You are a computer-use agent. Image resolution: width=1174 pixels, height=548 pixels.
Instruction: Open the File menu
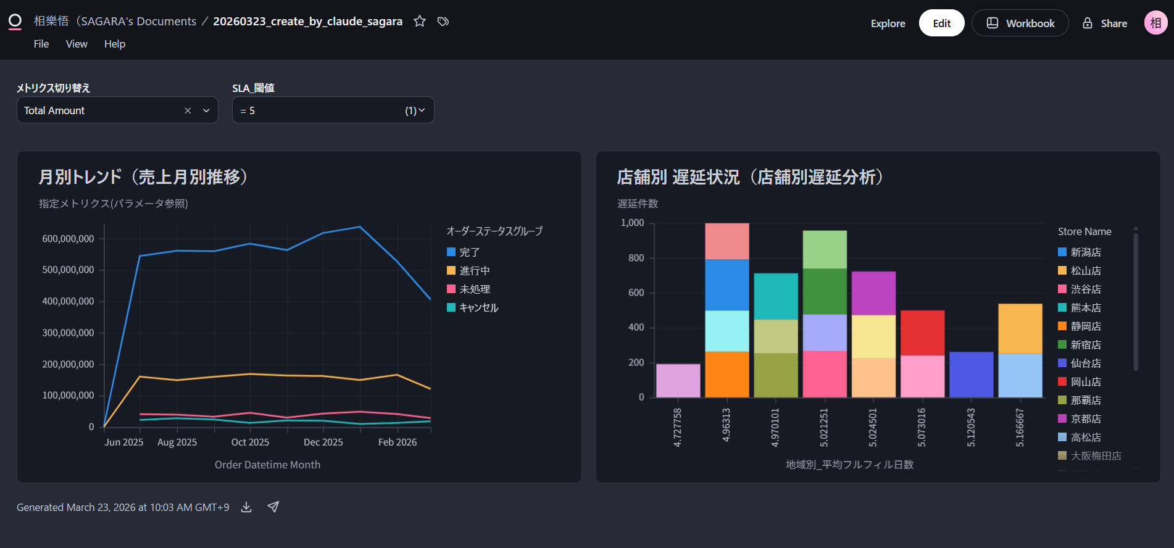tap(41, 44)
